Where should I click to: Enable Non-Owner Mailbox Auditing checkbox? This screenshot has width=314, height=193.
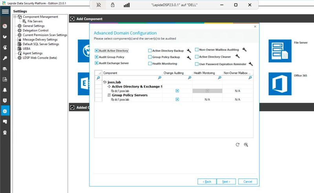(197, 50)
